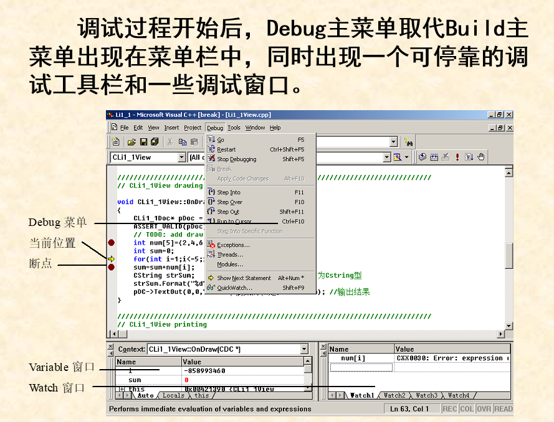
Task: Switch to the Locals tab
Action: click(173, 395)
